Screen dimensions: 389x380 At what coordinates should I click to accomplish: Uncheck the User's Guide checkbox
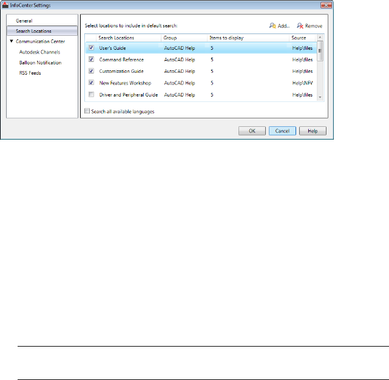pyautogui.click(x=91, y=48)
